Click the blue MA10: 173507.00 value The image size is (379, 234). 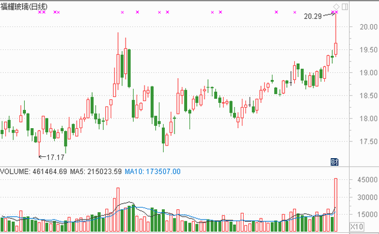pyautogui.click(x=153, y=171)
